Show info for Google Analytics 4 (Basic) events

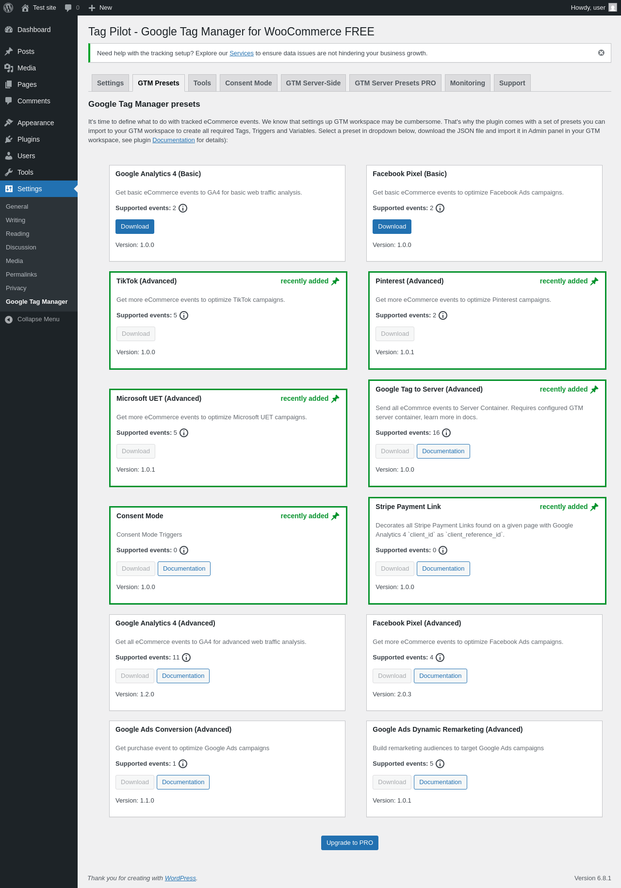tap(183, 208)
